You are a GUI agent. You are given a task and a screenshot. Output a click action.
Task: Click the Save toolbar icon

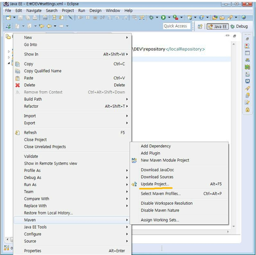point(20,17)
